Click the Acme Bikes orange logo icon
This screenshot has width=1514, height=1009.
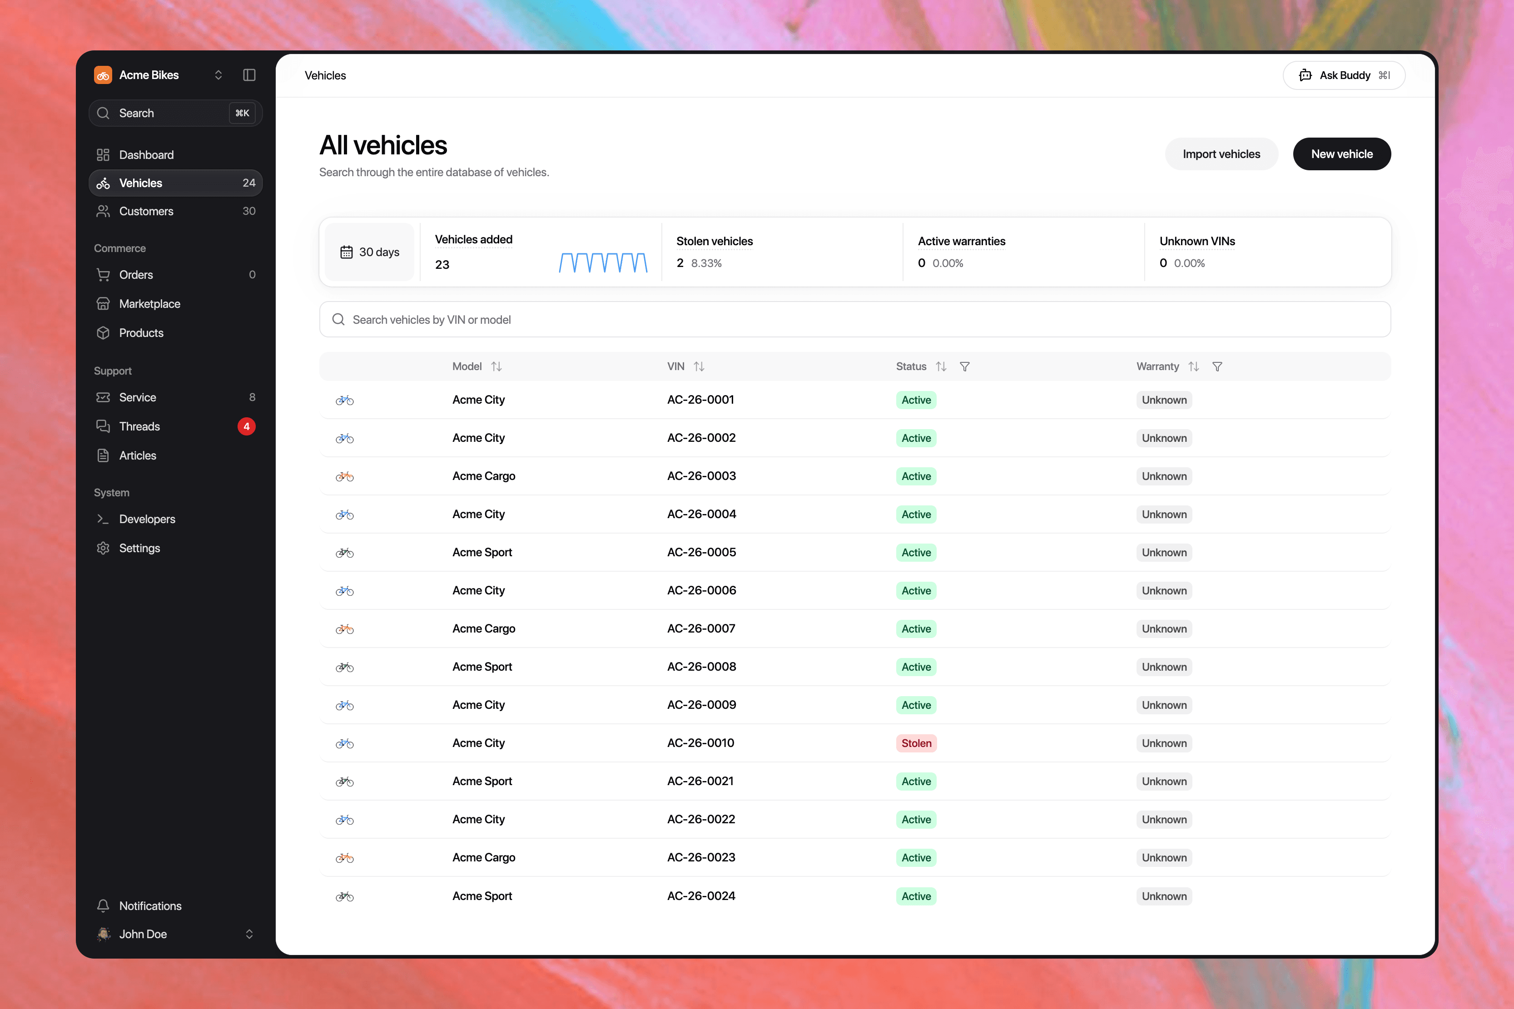(103, 75)
